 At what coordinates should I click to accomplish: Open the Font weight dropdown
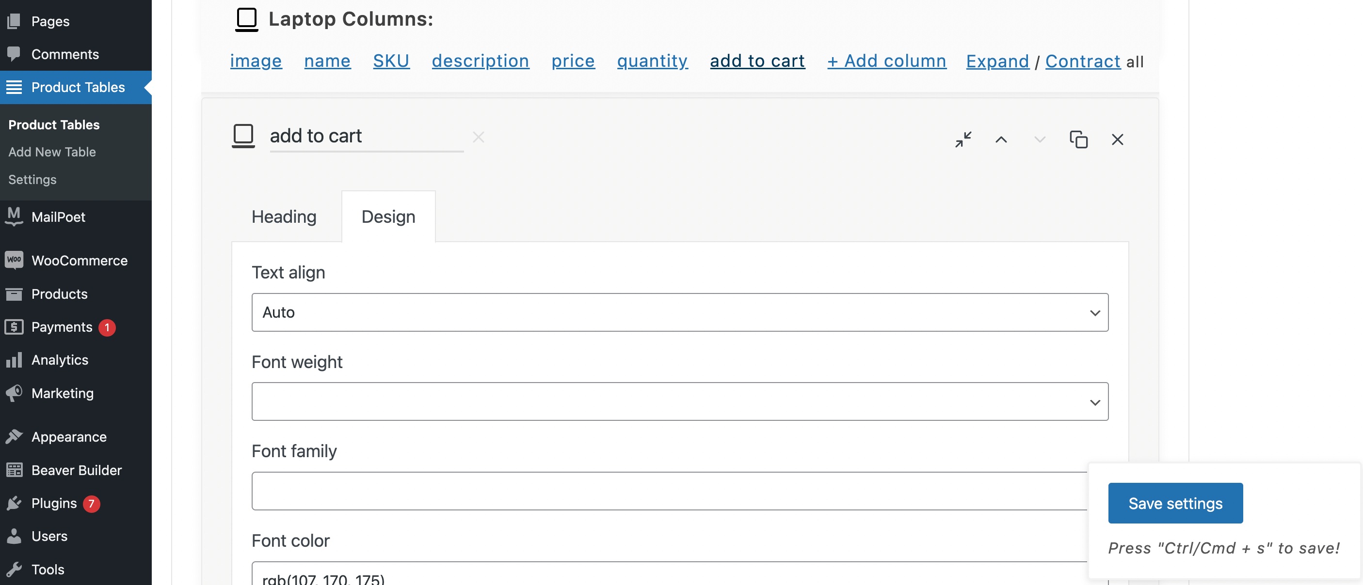point(680,401)
